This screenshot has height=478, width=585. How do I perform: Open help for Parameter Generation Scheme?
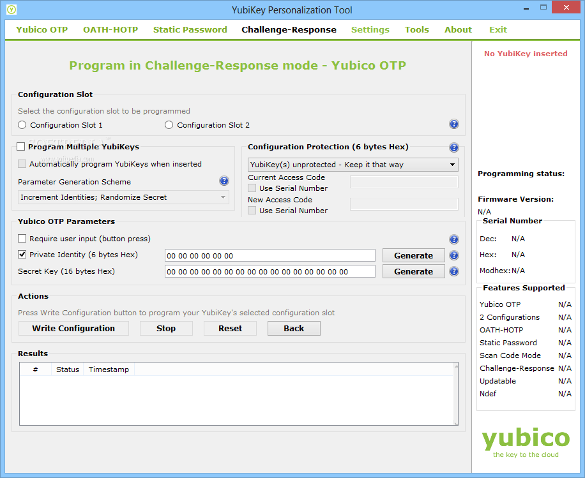(224, 181)
